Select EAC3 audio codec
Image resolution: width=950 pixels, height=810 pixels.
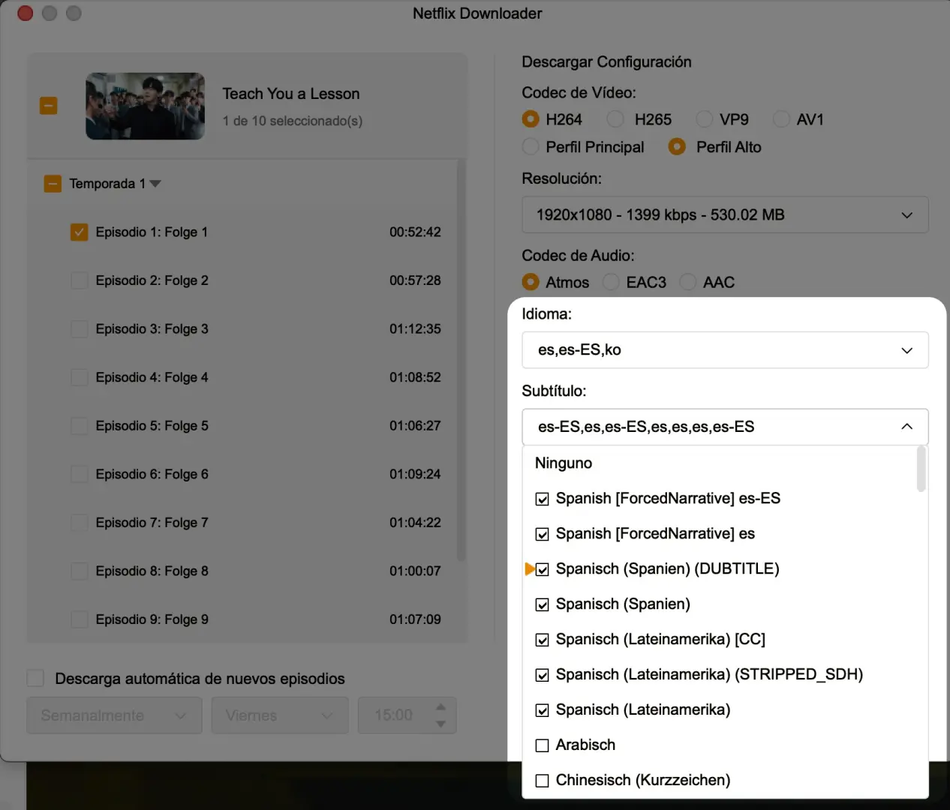[x=612, y=282]
